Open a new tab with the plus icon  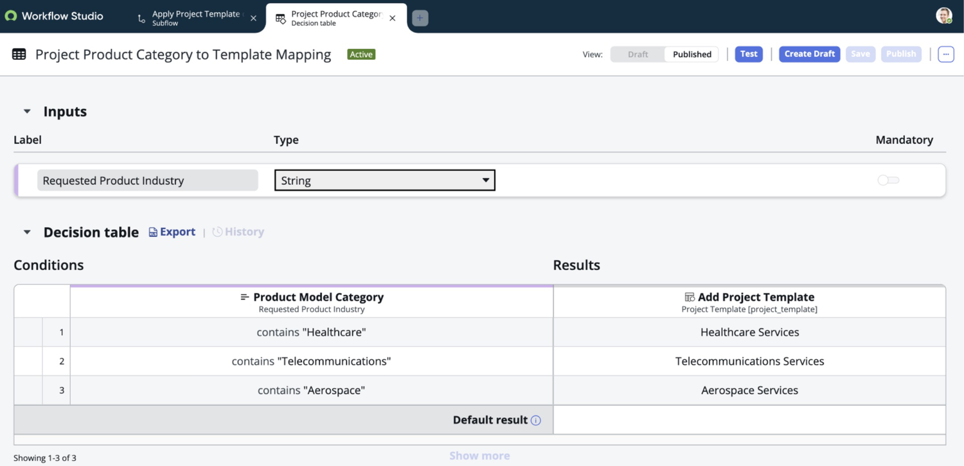click(420, 17)
